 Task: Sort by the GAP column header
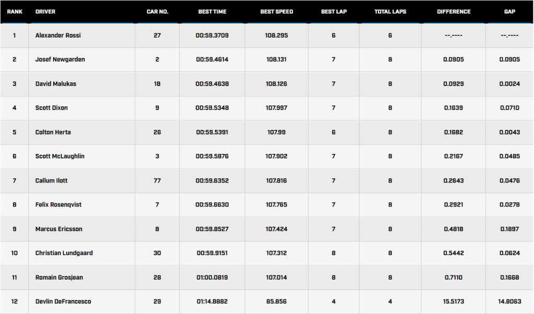509,11
